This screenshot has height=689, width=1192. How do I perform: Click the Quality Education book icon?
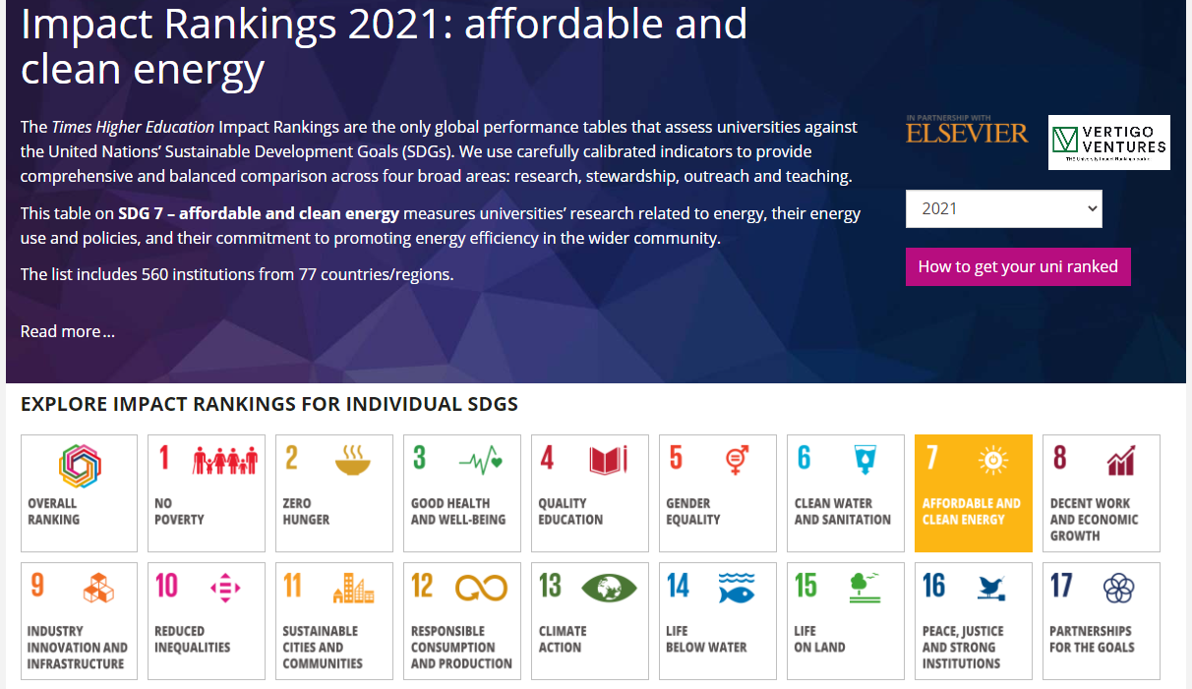coord(608,460)
